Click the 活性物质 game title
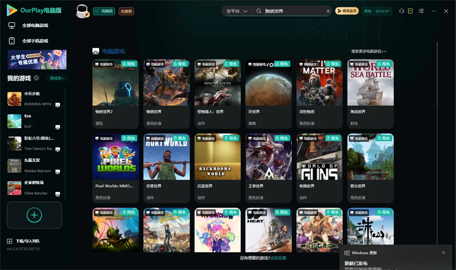456x270 pixels. (x=307, y=112)
